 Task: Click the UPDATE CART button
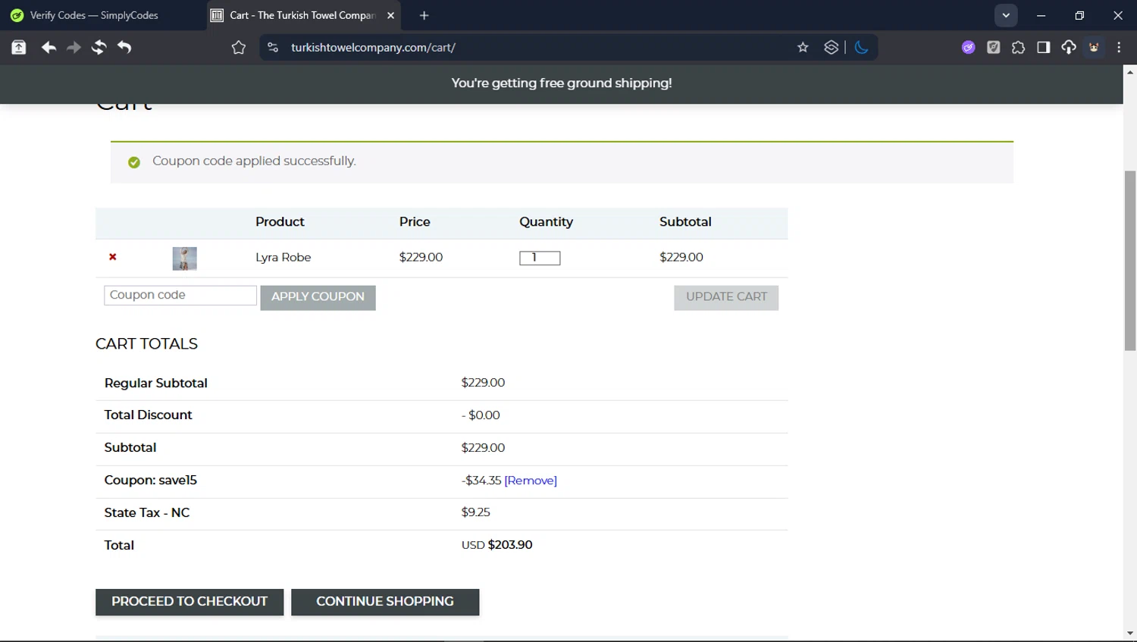click(726, 297)
